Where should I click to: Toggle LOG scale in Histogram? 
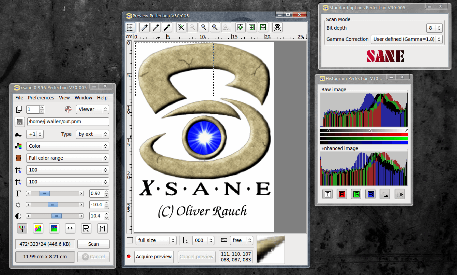pos(400,194)
